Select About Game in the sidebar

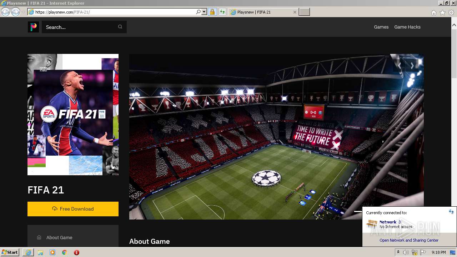pos(59,237)
